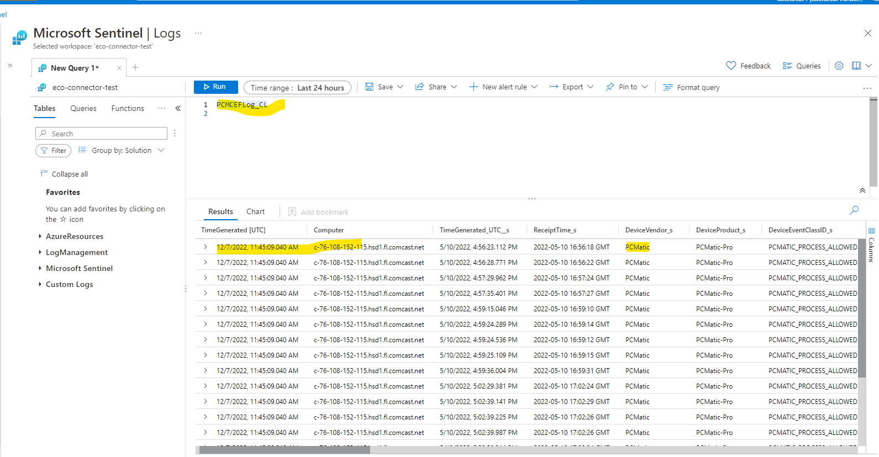Open the Columns side panel
The image size is (879, 457).
[x=871, y=244]
